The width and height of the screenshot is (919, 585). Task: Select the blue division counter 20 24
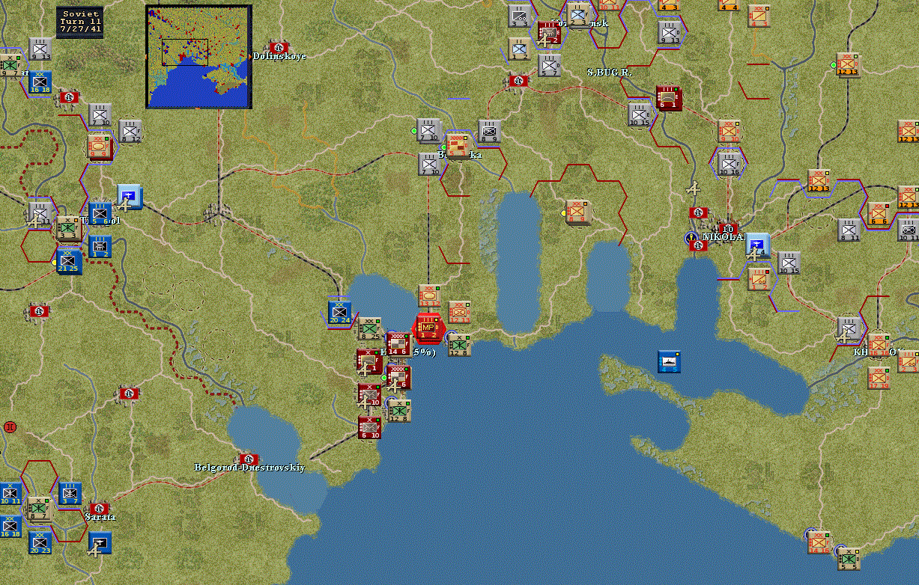click(339, 313)
